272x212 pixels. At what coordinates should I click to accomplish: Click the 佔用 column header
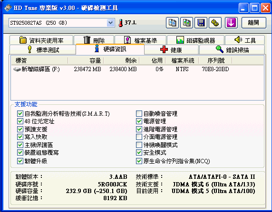(152, 61)
